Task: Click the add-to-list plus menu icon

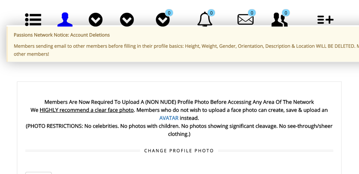Action: [325, 20]
